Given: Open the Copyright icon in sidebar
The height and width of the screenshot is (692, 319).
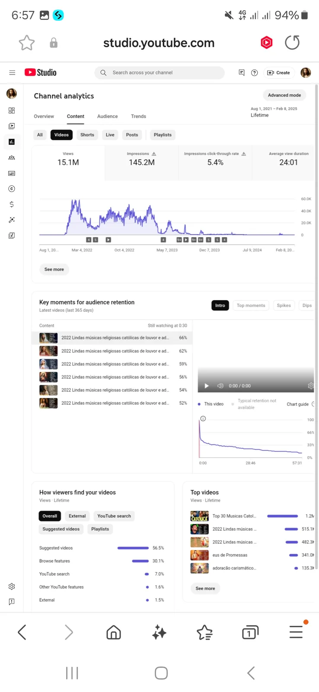Looking at the screenshot, I should [12, 189].
